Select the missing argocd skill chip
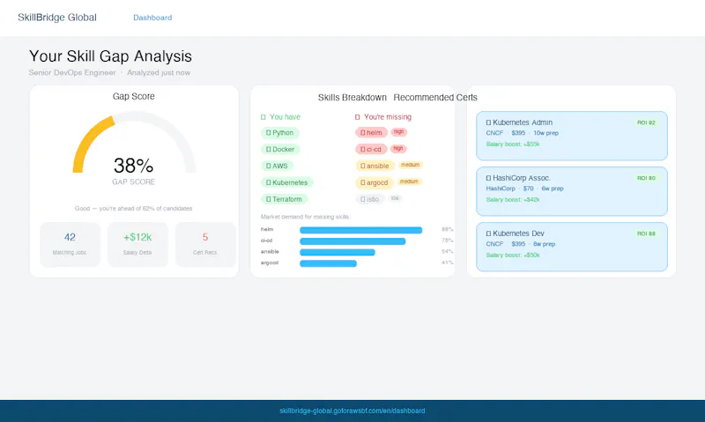This screenshot has height=422, width=705. [374, 182]
